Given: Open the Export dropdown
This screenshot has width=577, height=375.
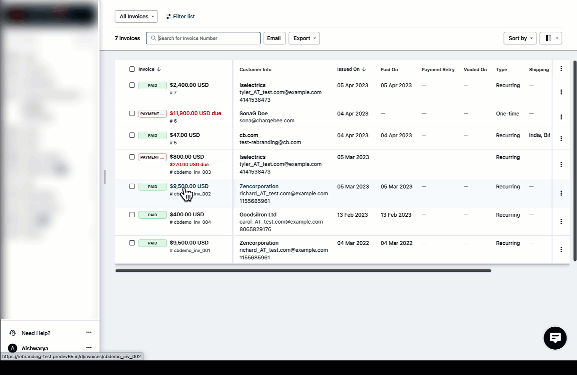Looking at the screenshot, I should (x=304, y=38).
